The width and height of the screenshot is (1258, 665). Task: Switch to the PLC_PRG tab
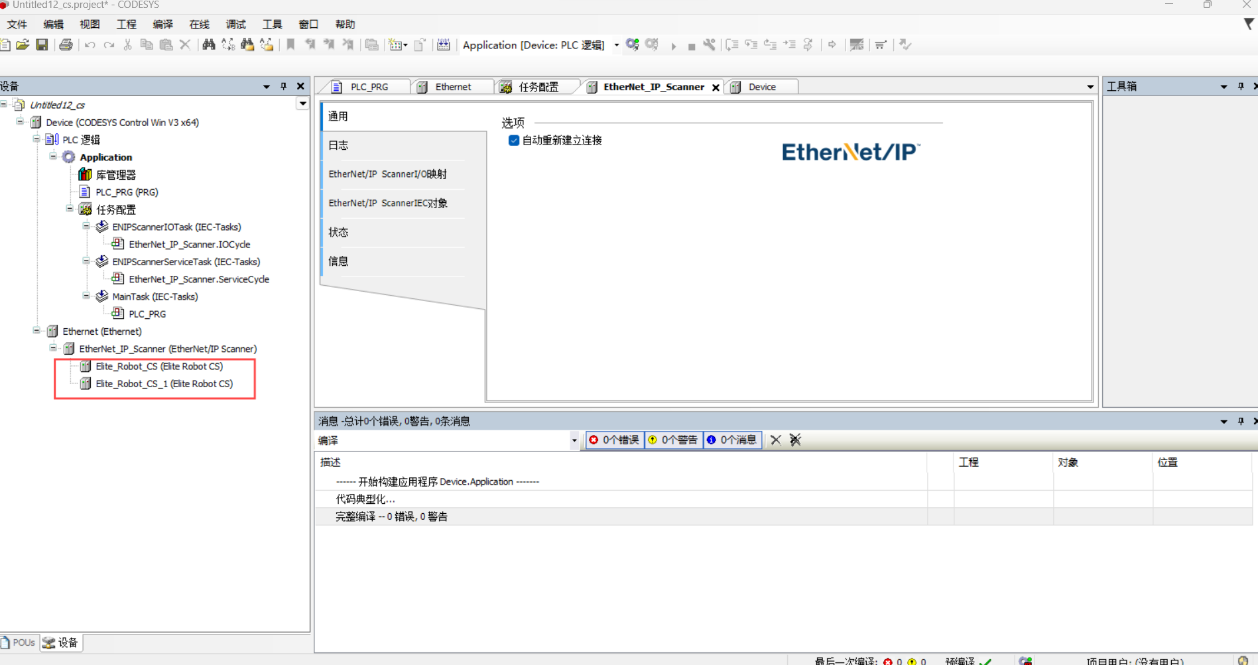[369, 87]
